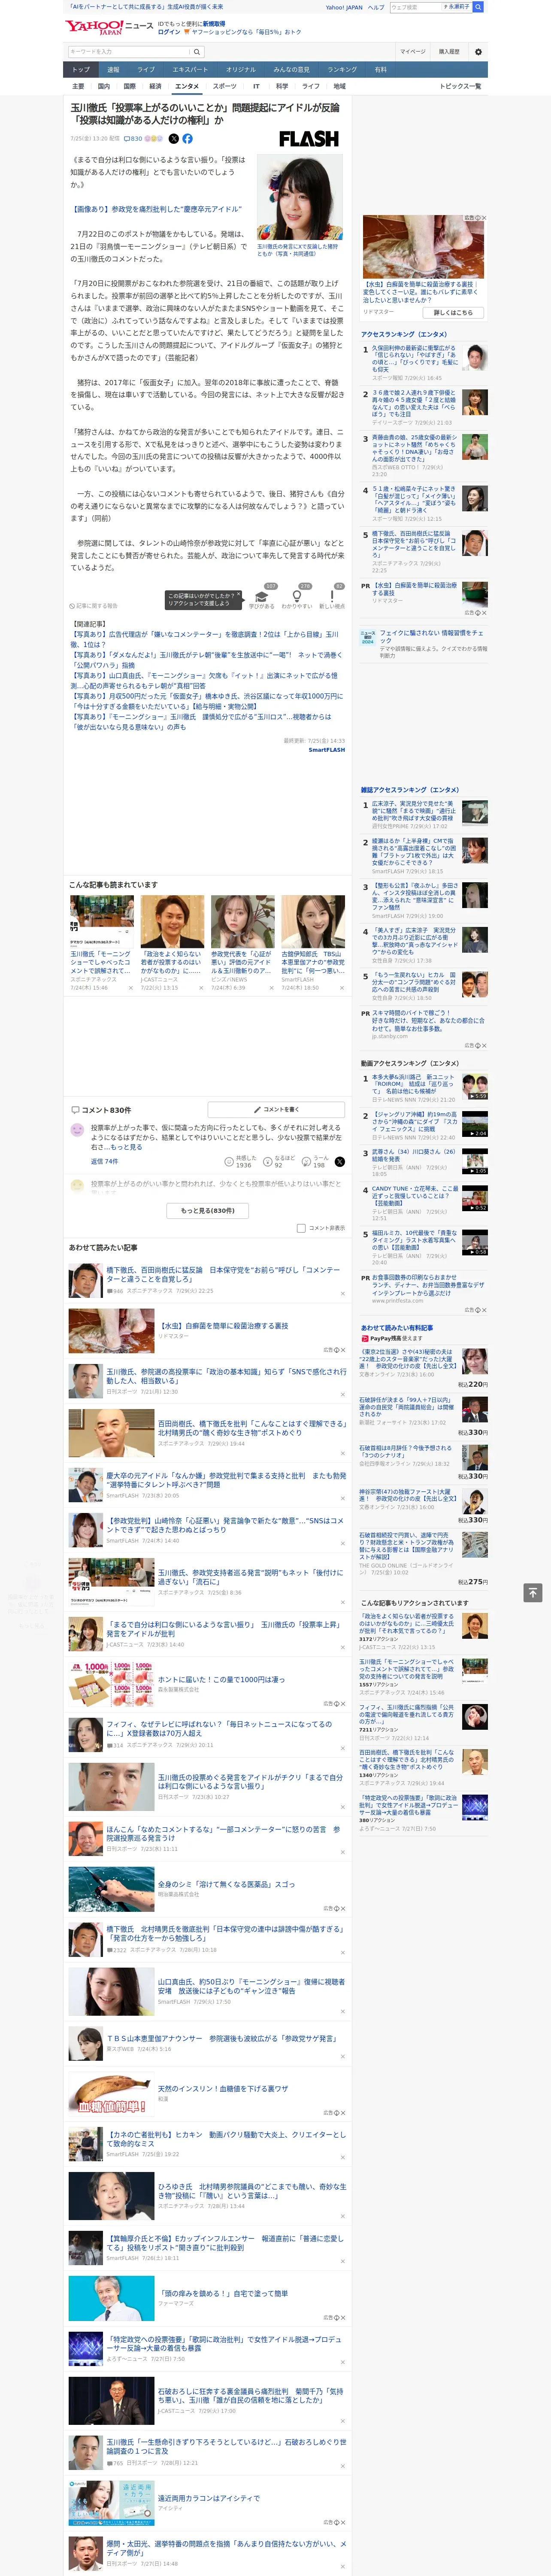Viewport: 551px width, 2576px height.
Task: Select the エキスパート navigation tab
Action: coord(190,70)
